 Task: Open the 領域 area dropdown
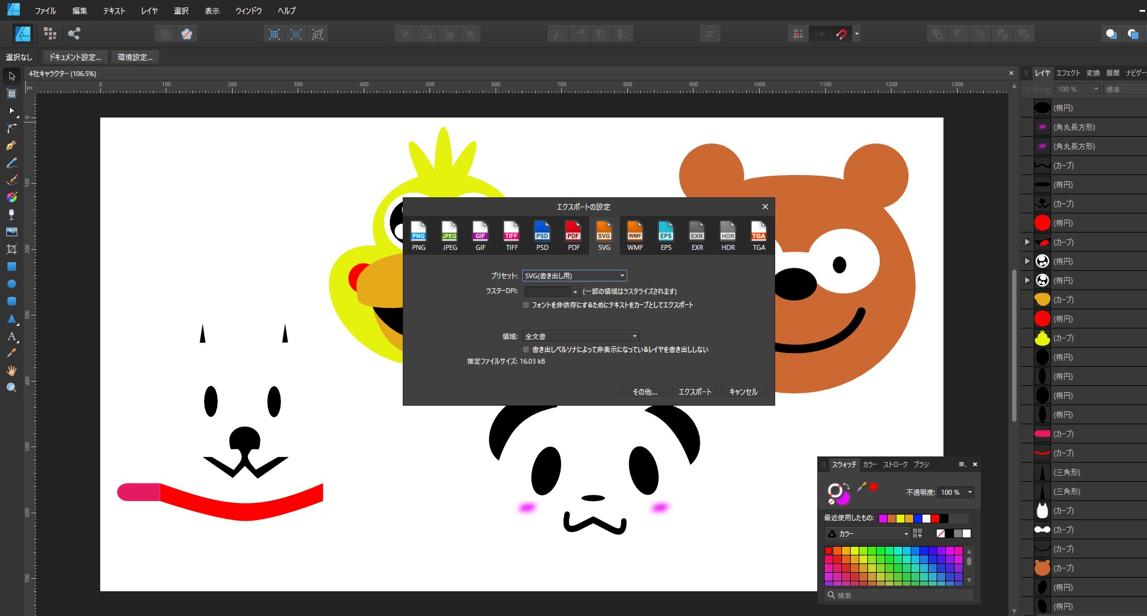click(581, 336)
